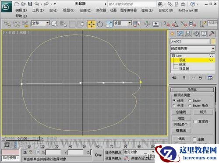Activate the Select and Rotate tool
The image size is (219, 163).
pyautogui.click(x=100, y=24)
